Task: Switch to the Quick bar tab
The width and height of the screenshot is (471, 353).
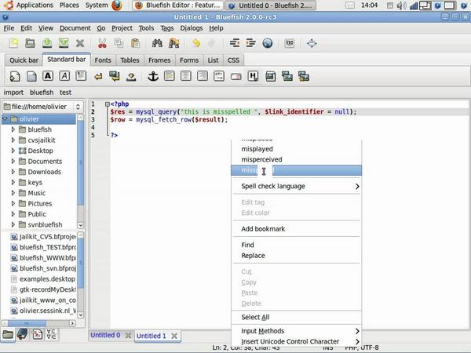Action: (x=24, y=60)
